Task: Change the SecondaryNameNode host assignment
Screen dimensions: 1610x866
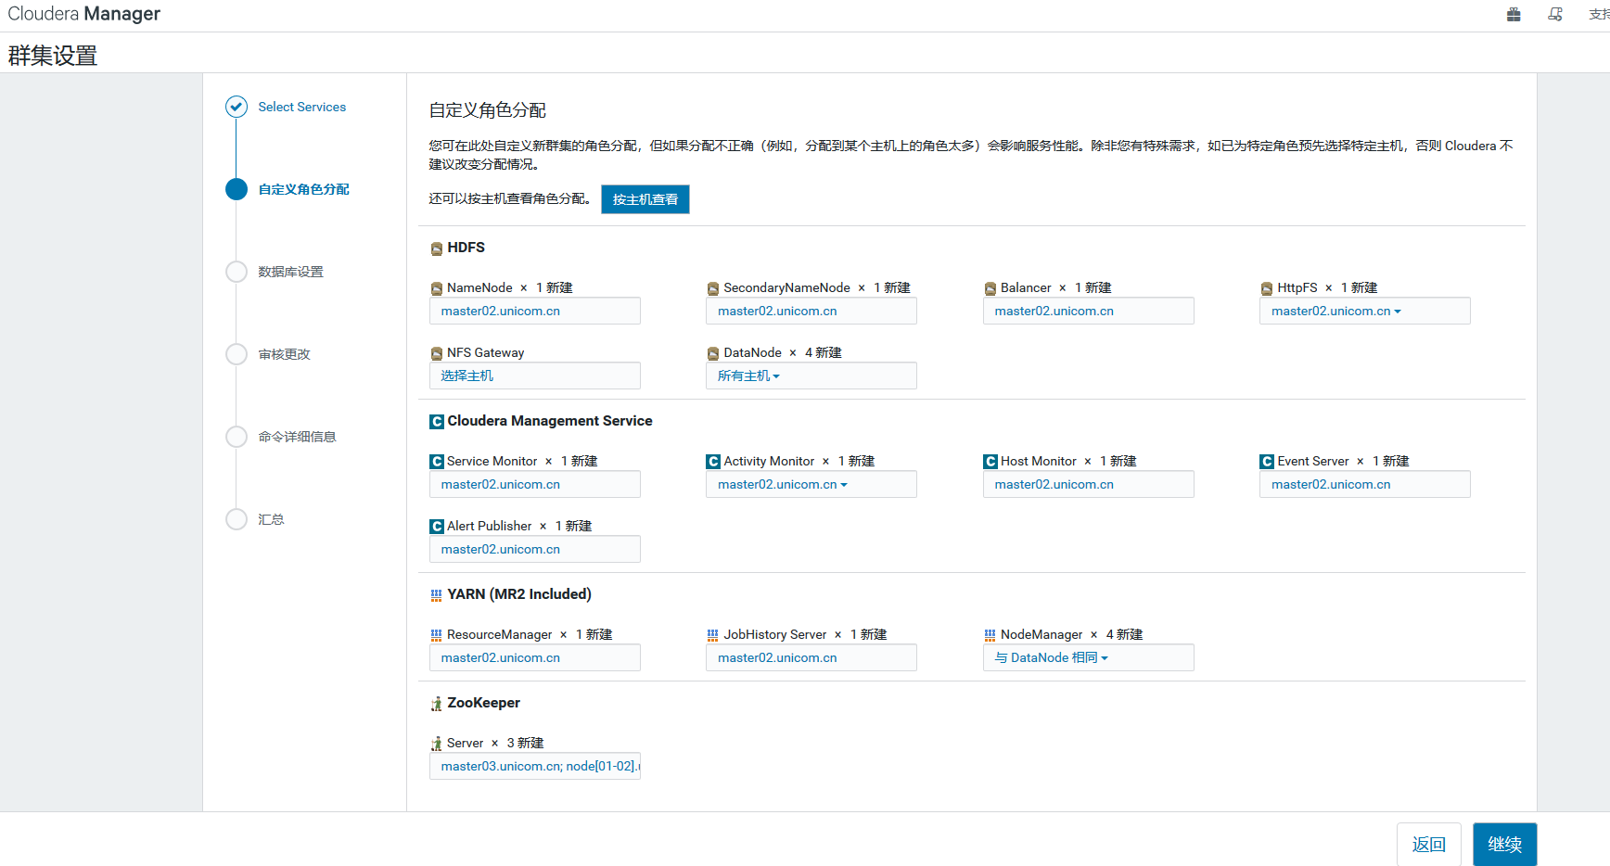Action: pos(811,311)
